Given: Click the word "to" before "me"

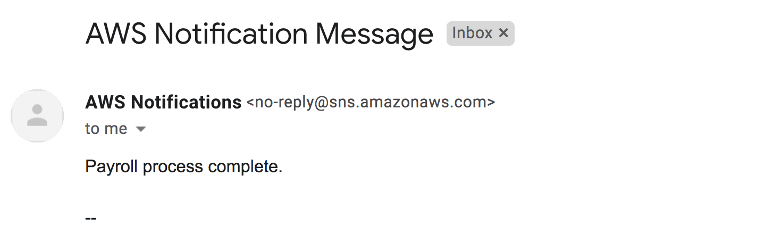Looking at the screenshot, I should click(x=93, y=129).
